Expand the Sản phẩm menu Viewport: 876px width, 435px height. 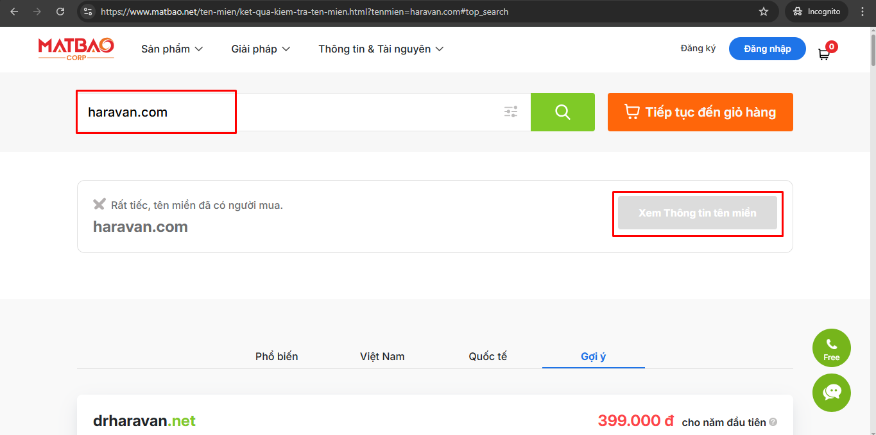click(x=172, y=49)
